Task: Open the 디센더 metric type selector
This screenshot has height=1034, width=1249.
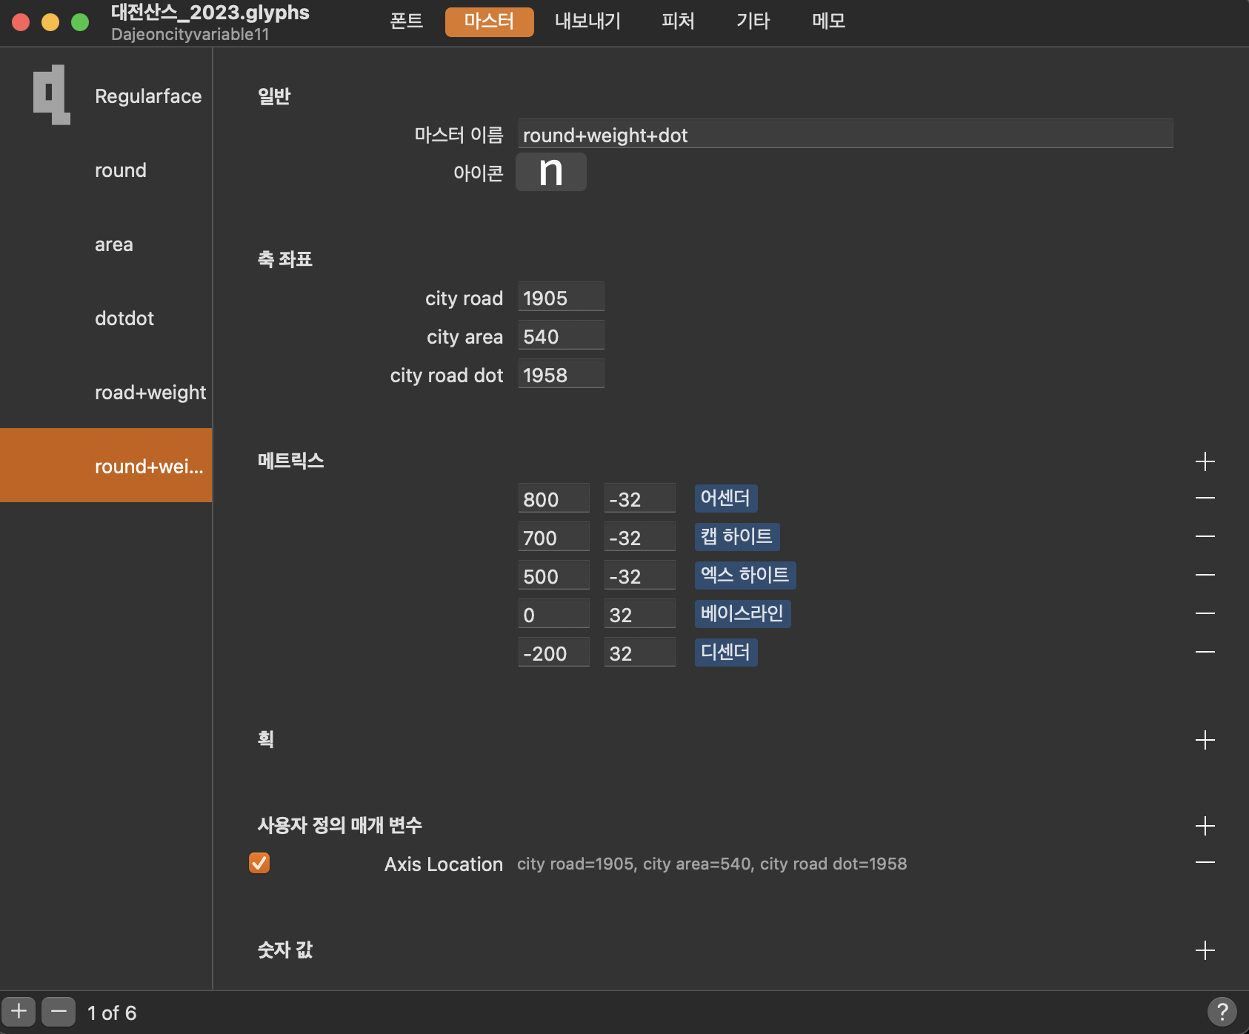Action: (x=725, y=652)
